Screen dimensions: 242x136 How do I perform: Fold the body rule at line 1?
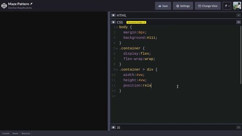click(117, 27)
